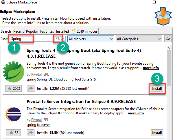The height and width of the screenshot is (140, 173).
Task: Install Pivotal tc Server Integration
Action: pos(157,132)
